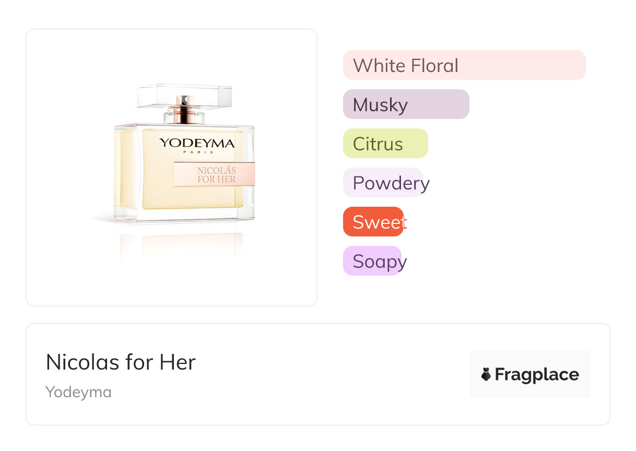The width and height of the screenshot is (636, 451).
Task: Select the White Floral accord bar
Action: [x=464, y=65]
